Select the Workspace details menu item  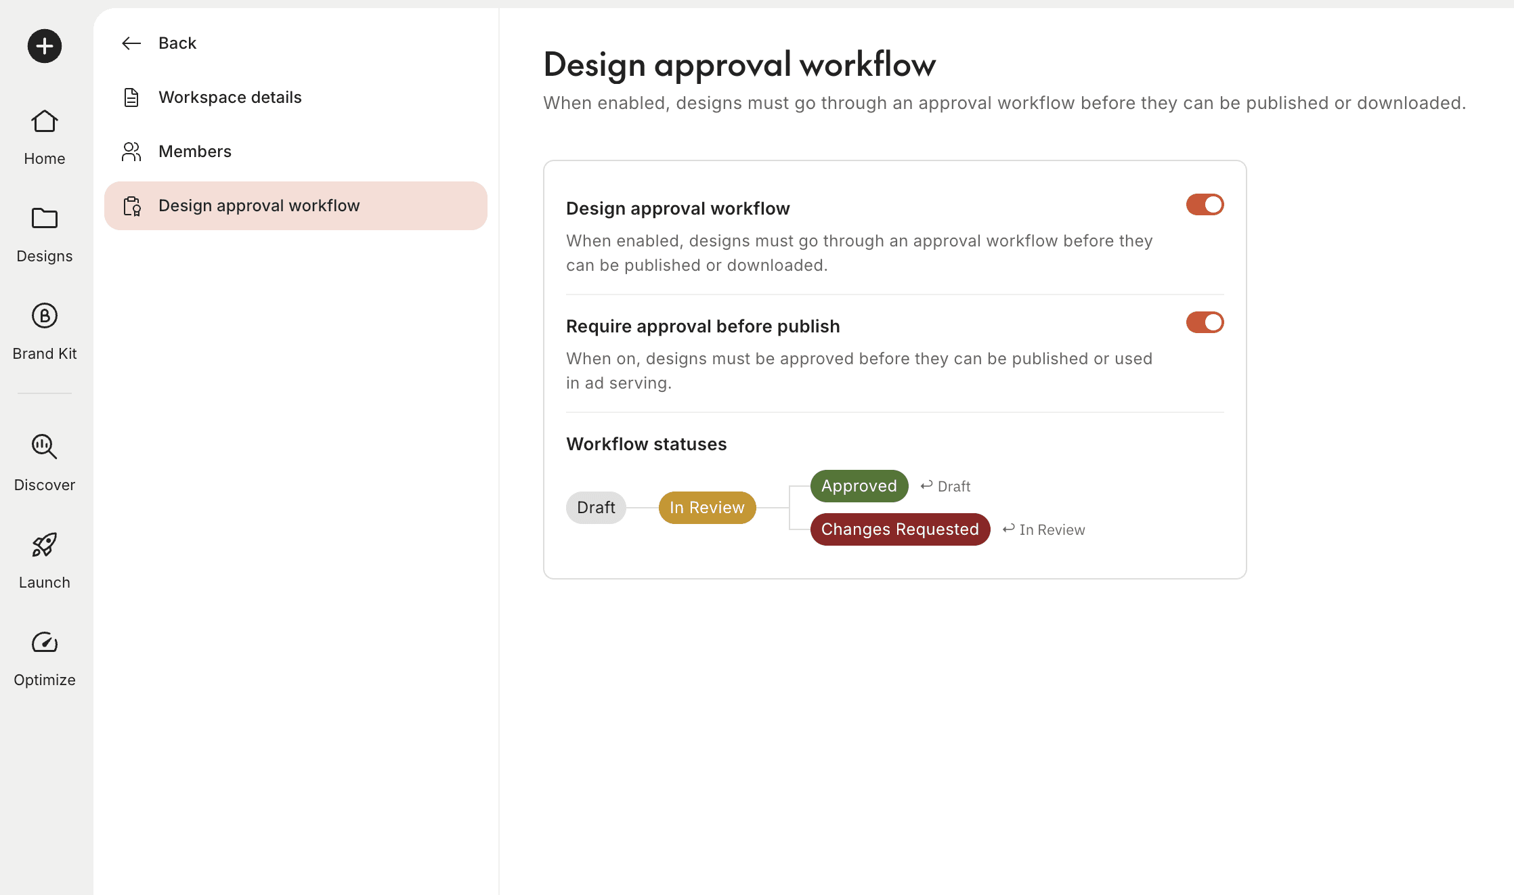(230, 97)
